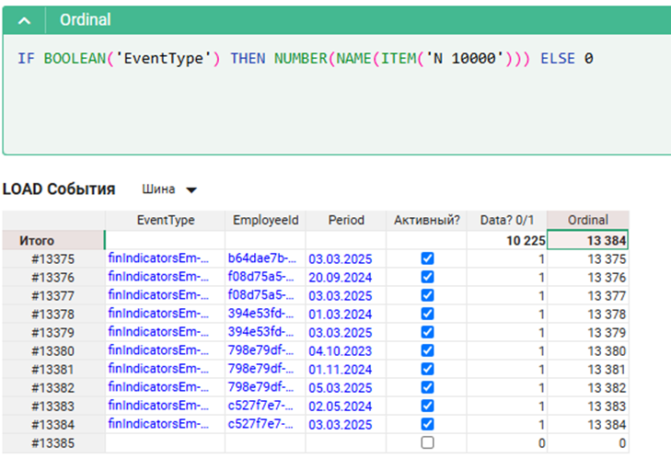
Task: Uncheck Активный? for row #13380
Action: [427, 350]
